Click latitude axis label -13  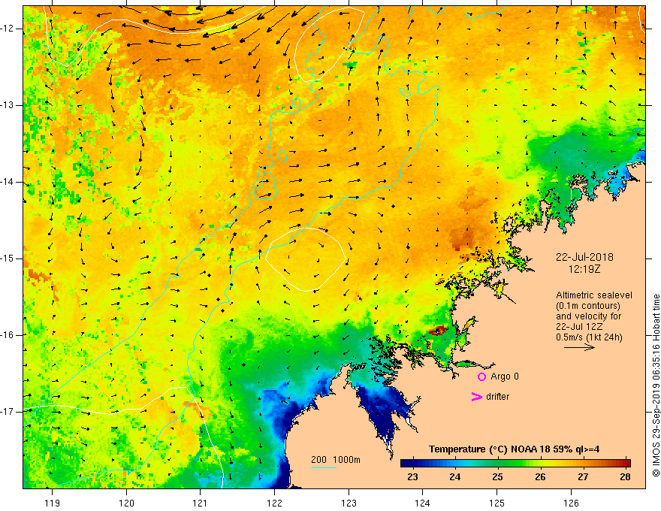point(8,105)
